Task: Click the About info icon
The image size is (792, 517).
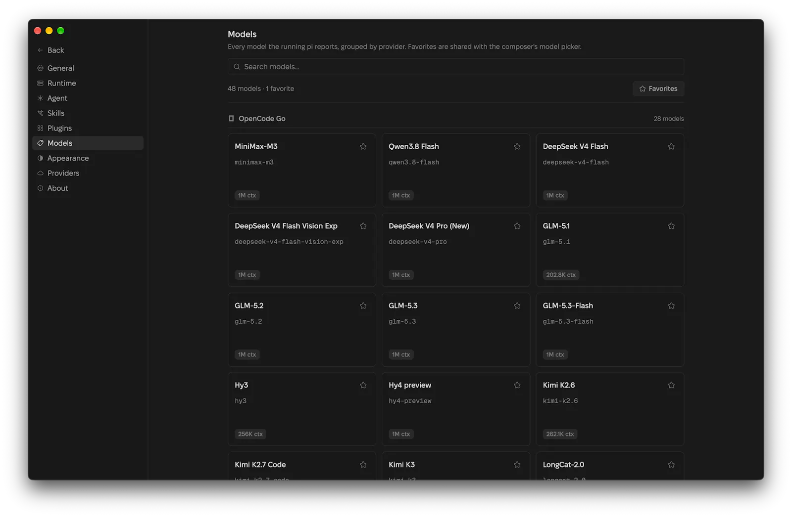Action: tap(40, 188)
